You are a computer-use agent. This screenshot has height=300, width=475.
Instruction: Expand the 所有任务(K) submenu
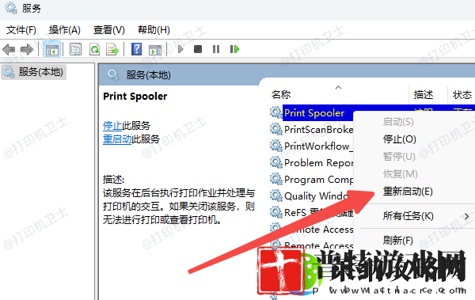click(x=408, y=216)
